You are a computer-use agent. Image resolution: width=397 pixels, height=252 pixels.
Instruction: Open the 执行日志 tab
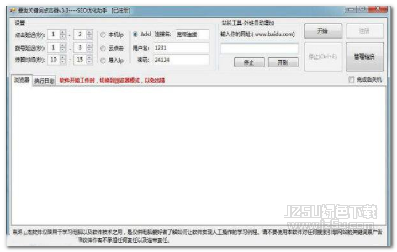[44, 81]
